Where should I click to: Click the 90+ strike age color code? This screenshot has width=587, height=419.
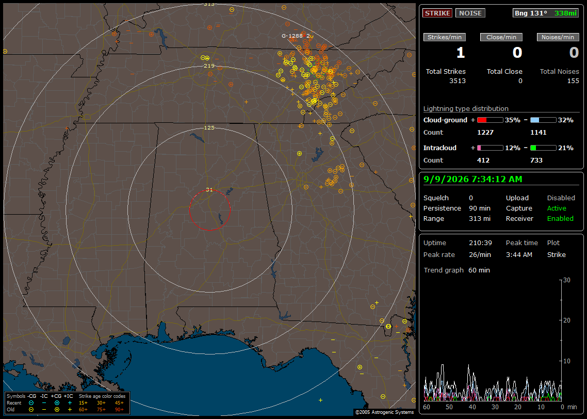pyautogui.click(x=120, y=410)
